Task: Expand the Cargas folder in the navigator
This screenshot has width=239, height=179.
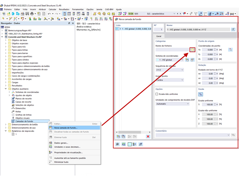Action: point(6,82)
